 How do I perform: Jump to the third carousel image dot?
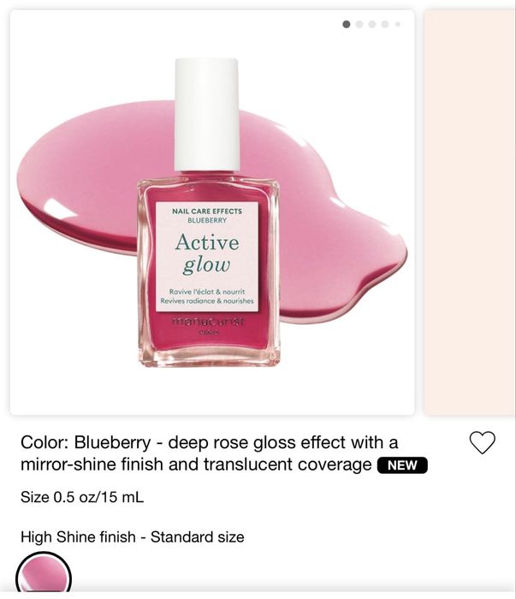click(x=372, y=25)
